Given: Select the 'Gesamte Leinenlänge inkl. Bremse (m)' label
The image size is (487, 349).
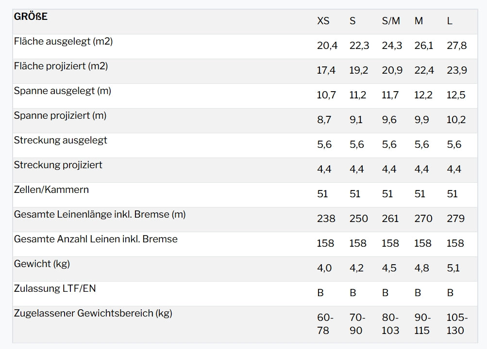Looking at the screenshot, I should click(x=100, y=215).
